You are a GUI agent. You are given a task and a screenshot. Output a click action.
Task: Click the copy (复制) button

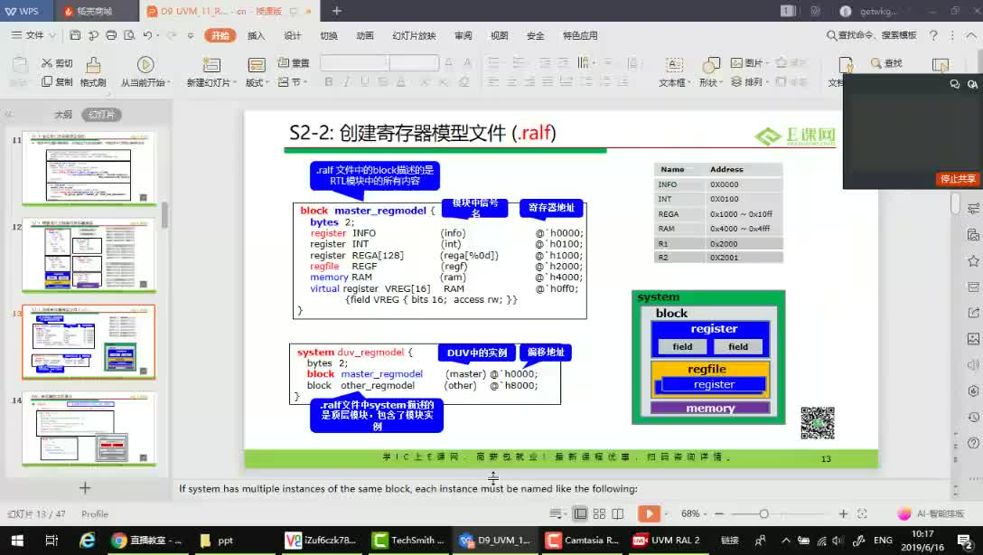coord(56,81)
